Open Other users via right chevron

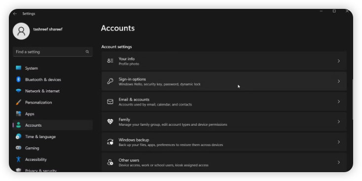339,162
